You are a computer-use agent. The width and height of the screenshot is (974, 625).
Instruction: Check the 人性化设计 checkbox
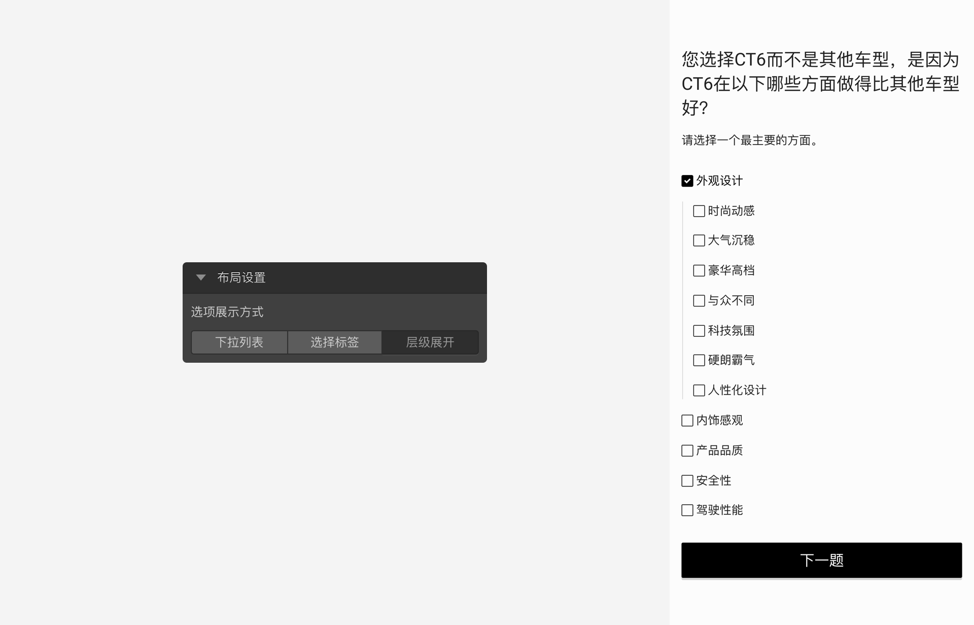(x=699, y=390)
